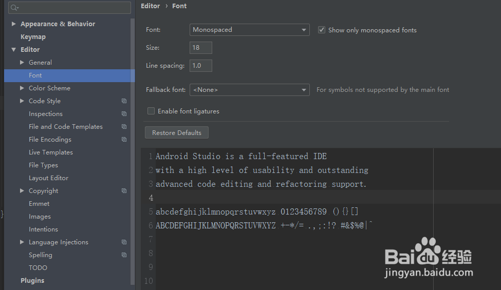Viewport: 501px width, 290px height.
Task: Open Spelling settings page
Action: [40, 255]
